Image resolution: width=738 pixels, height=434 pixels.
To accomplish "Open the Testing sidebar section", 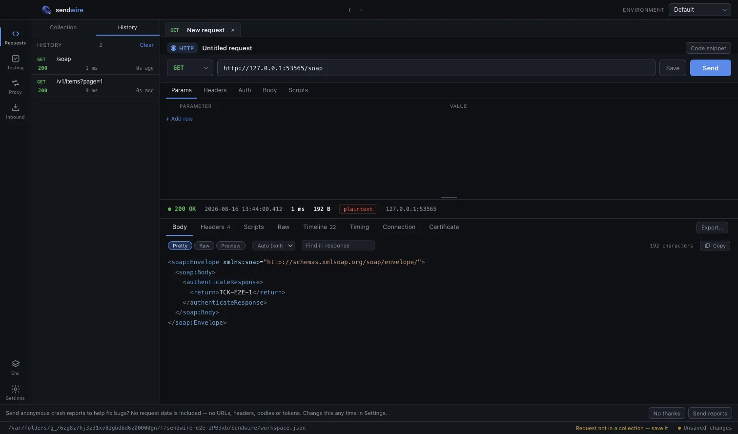I will point(15,62).
